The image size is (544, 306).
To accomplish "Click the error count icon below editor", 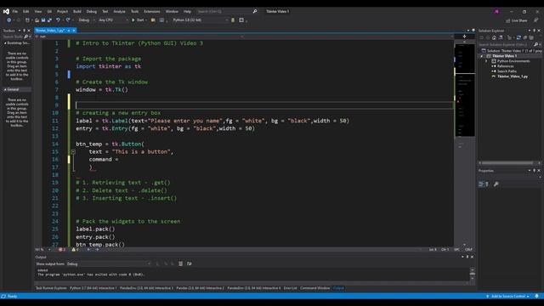I will pos(60,249).
